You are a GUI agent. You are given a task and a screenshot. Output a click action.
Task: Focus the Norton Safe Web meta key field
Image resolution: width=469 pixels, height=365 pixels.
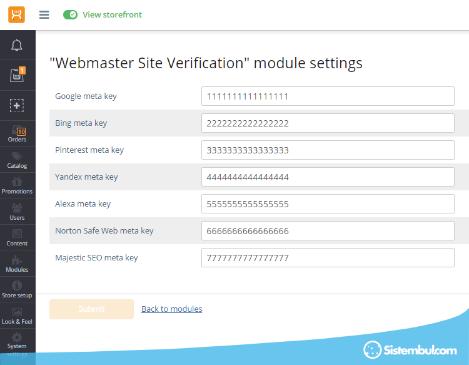328,231
